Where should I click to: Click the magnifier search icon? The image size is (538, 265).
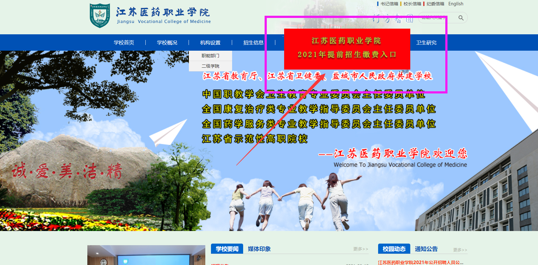[x=461, y=18]
